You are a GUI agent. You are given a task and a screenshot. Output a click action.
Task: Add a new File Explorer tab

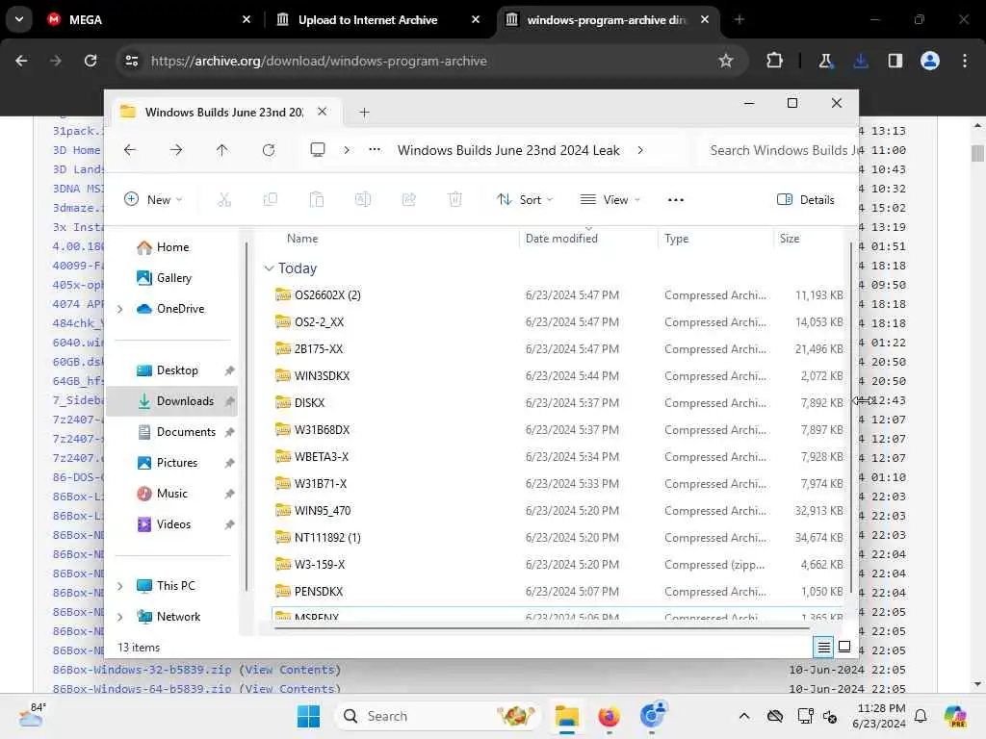[364, 113]
